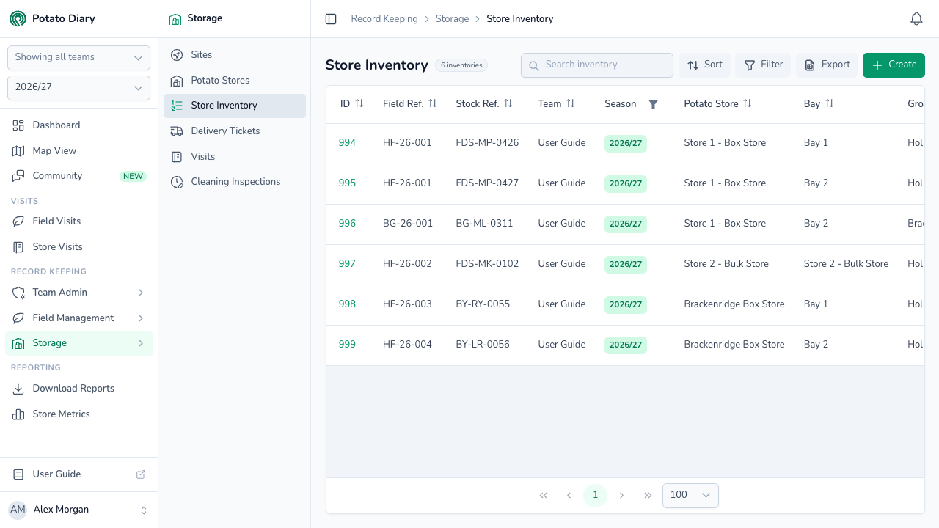
Task: Toggle the sidebar panel icon
Action: [331, 19]
